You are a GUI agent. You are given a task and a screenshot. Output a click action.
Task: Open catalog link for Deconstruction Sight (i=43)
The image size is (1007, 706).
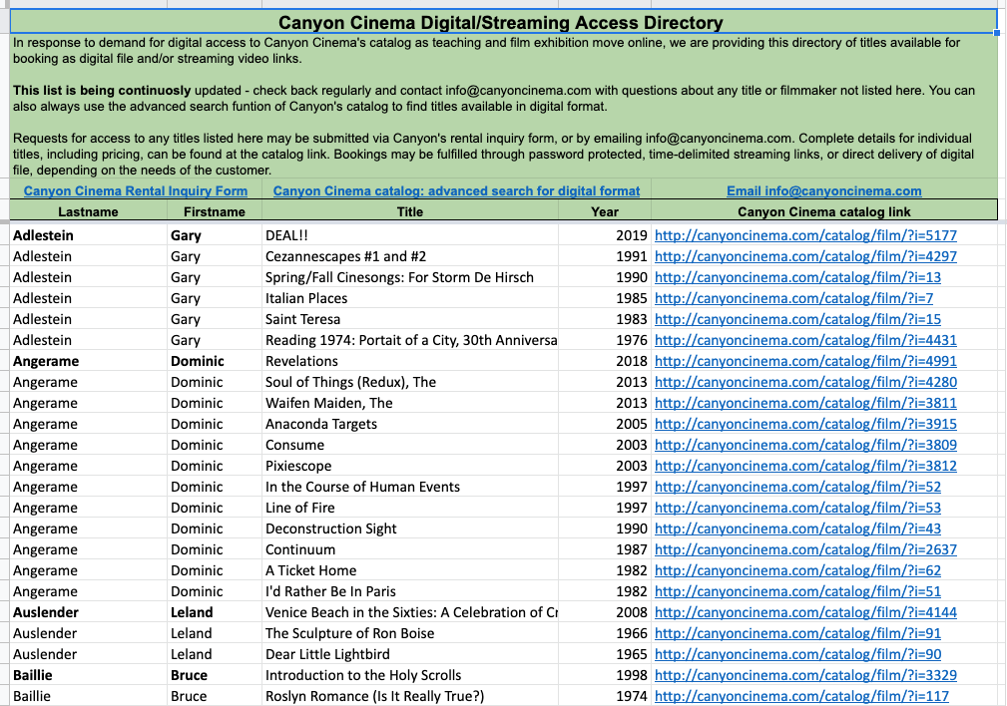[797, 529]
